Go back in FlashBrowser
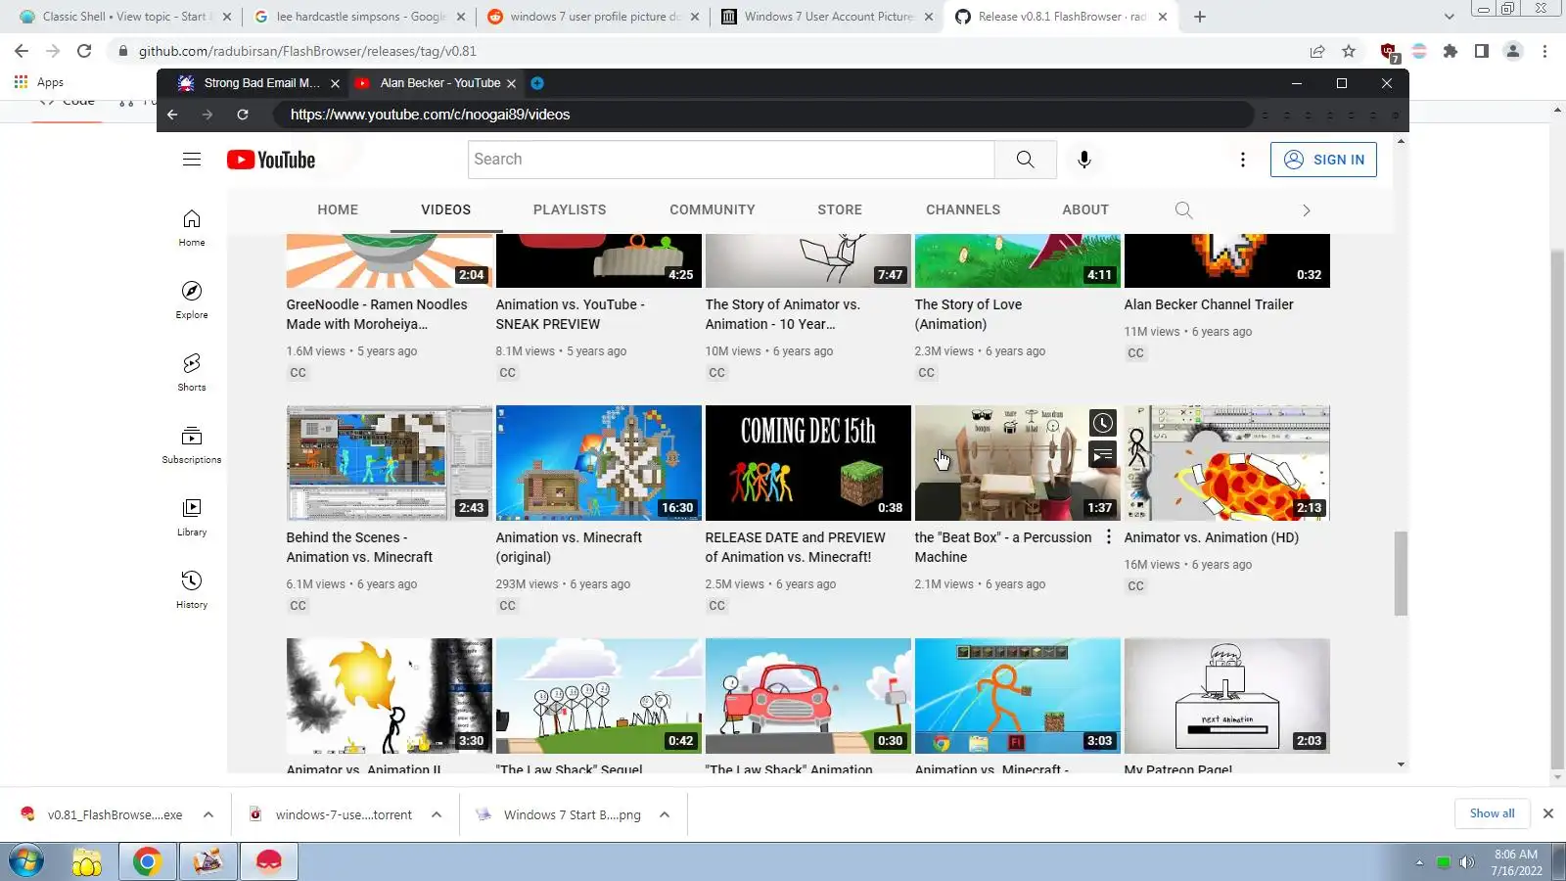This screenshot has width=1566, height=881. [172, 115]
